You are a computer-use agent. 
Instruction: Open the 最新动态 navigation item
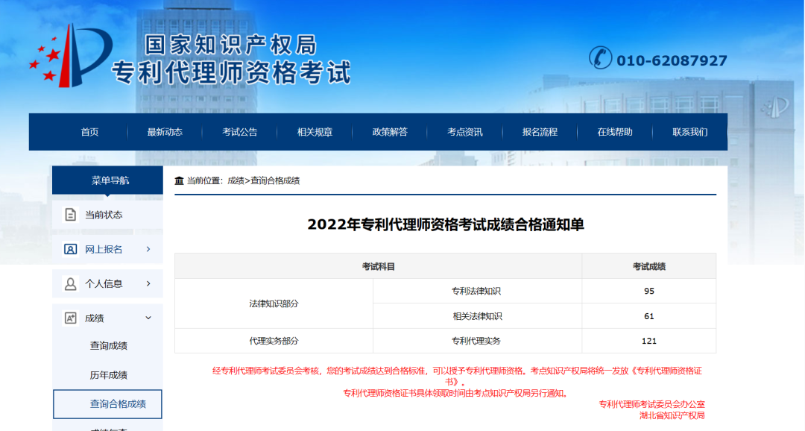165,132
